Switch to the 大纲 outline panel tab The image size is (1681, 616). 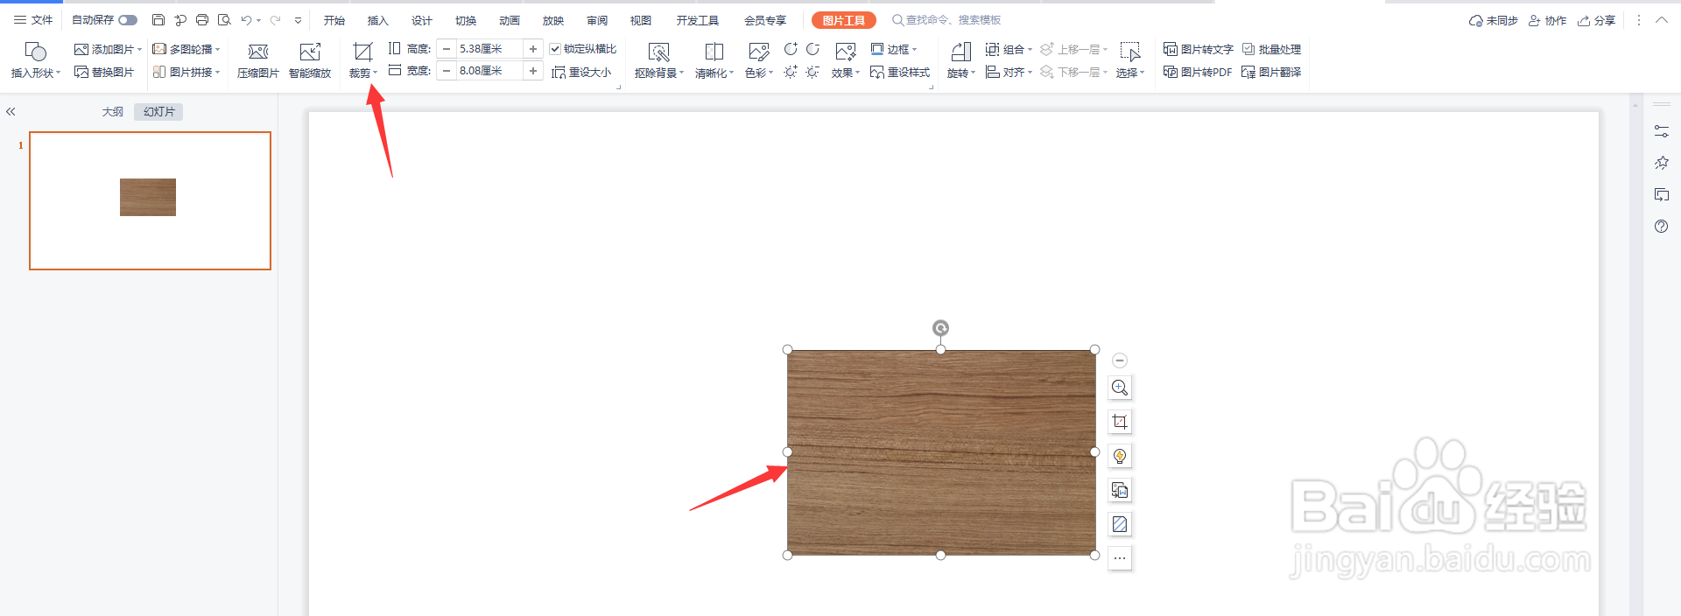pyautogui.click(x=113, y=112)
